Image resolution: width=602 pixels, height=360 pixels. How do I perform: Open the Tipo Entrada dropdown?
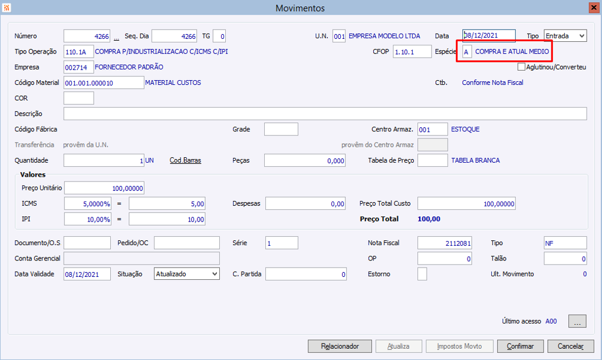[x=565, y=36]
